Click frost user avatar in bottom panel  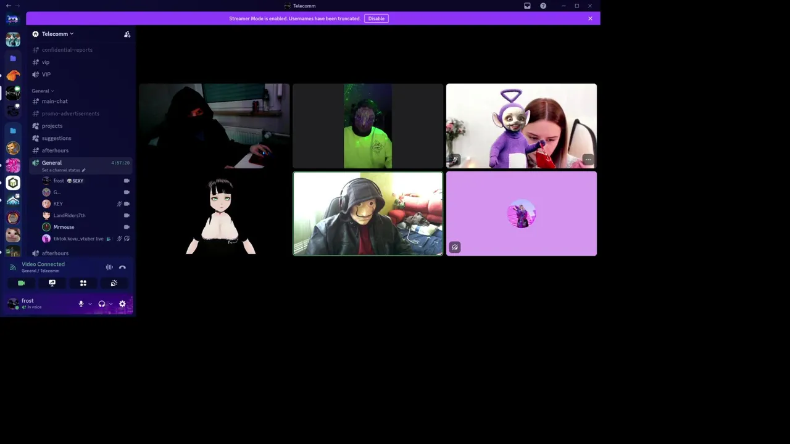pyautogui.click(x=13, y=303)
